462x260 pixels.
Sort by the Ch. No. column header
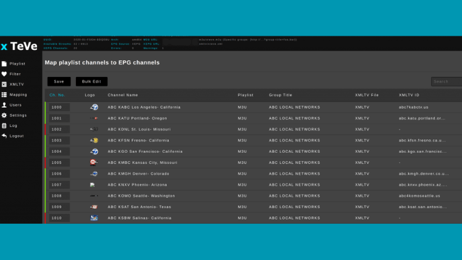point(57,95)
